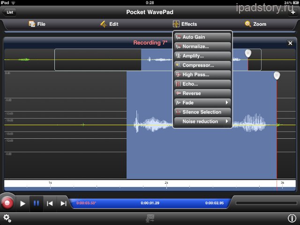Click selection start time 0:00:01.29
The width and height of the screenshot is (300, 225).
[x=150, y=203]
